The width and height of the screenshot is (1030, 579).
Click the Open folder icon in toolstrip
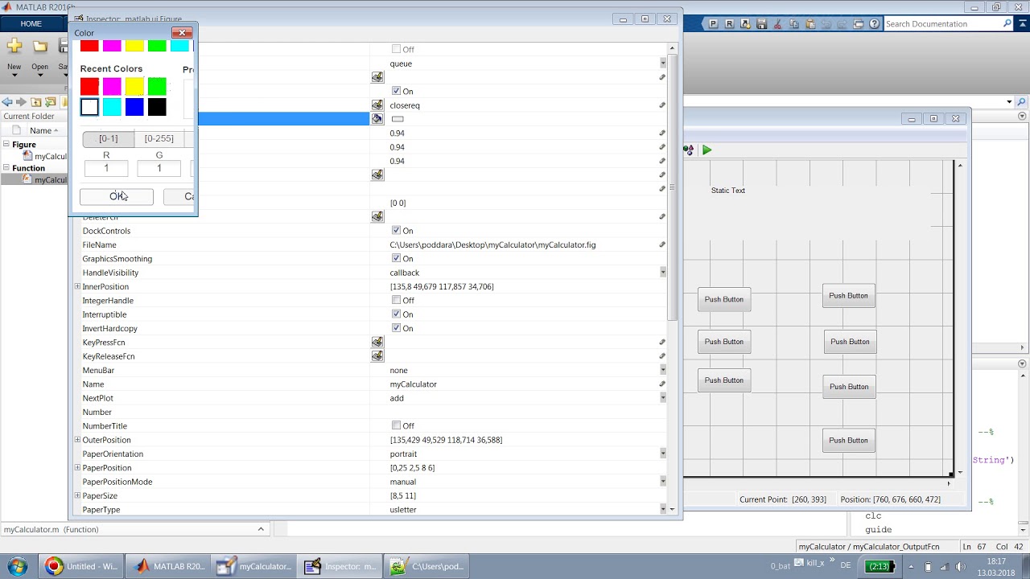coord(40,46)
